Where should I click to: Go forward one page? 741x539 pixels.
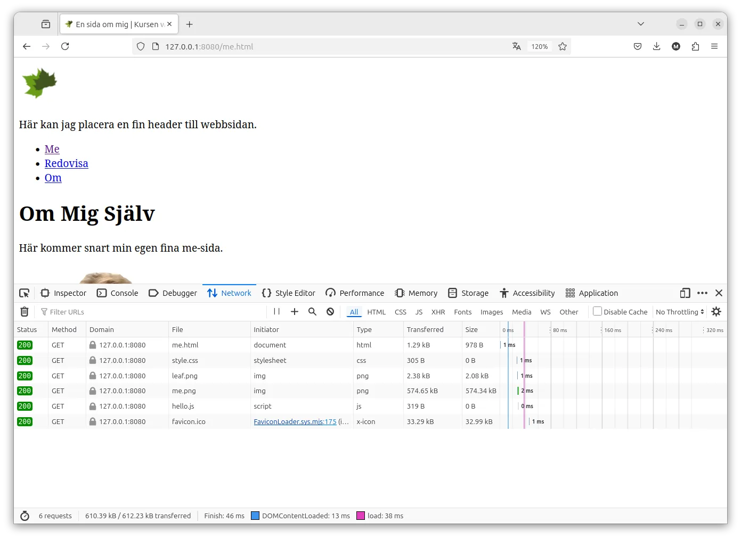tap(46, 46)
